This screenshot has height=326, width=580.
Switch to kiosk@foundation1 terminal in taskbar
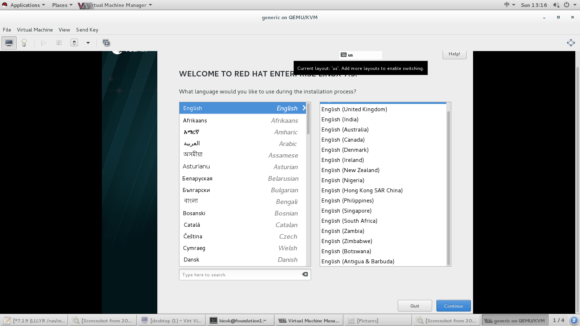[240, 321]
